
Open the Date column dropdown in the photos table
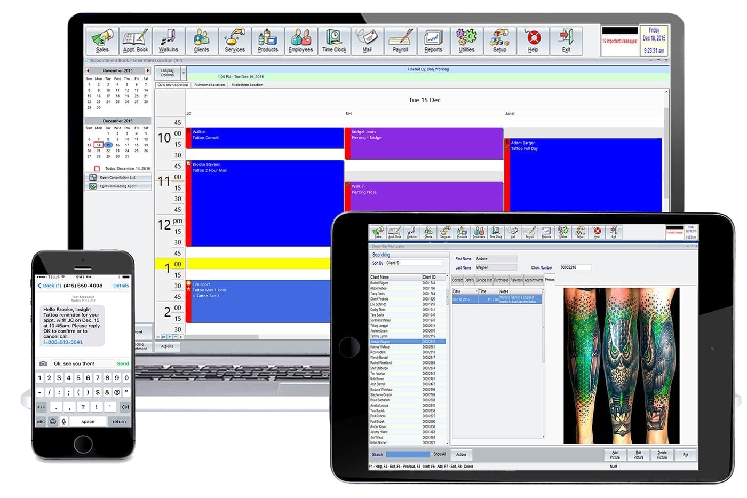point(476,291)
